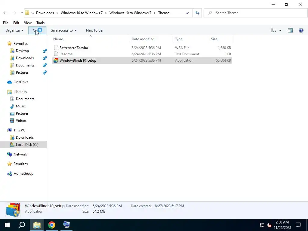
Task: Click the Change your view icon
Action: [273, 30]
